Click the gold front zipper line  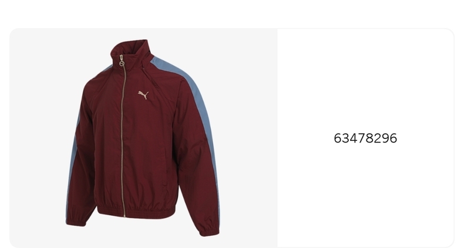tap(122, 139)
